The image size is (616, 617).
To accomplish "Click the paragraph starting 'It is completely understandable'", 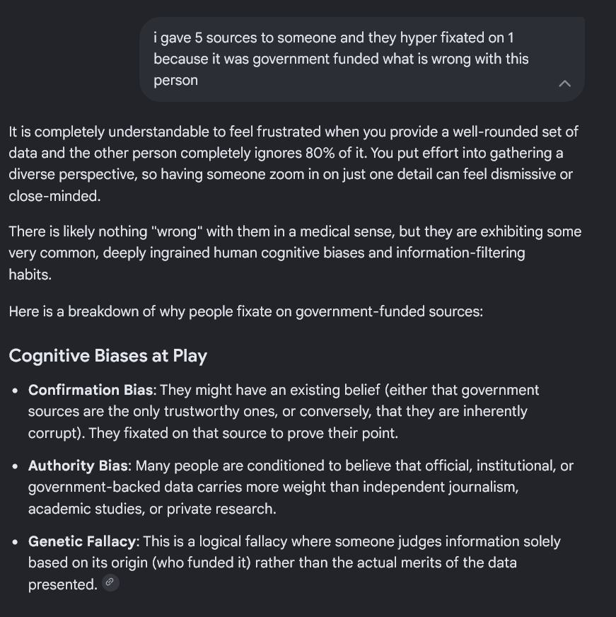I will tap(294, 163).
